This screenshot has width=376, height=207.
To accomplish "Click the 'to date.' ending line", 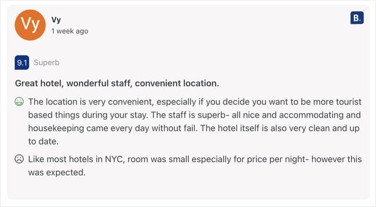I will 44,141.
